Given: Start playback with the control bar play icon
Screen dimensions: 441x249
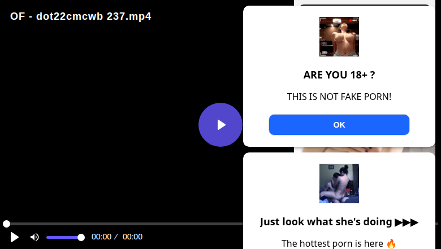Looking at the screenshot, I should click(14, 237).
